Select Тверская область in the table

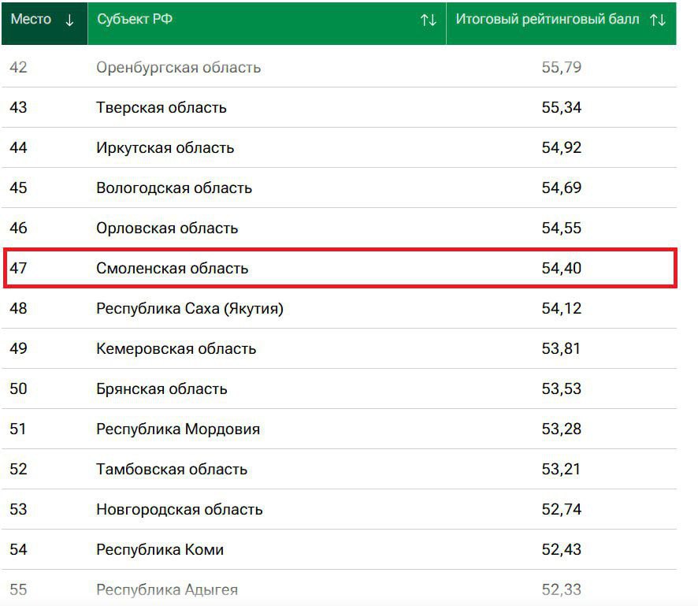coord(161,108)
